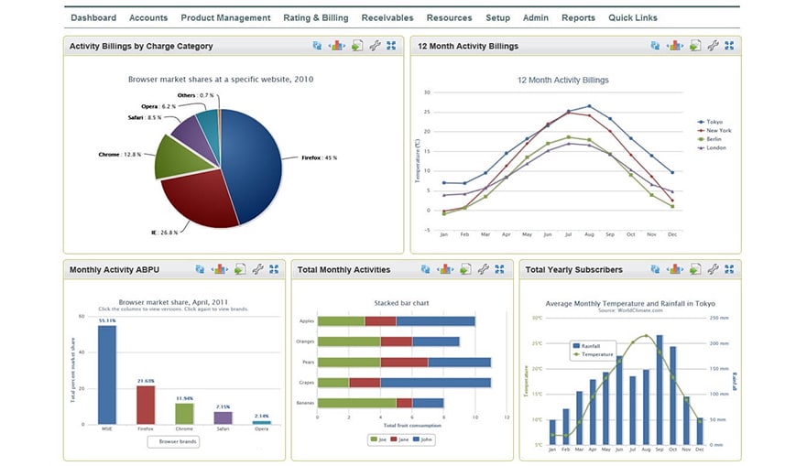Viewport: 796px width, 466px height.
Task: Open wrench settings for Total Monthly Activities
Action: pyautogui.click(x=484, y=269)
